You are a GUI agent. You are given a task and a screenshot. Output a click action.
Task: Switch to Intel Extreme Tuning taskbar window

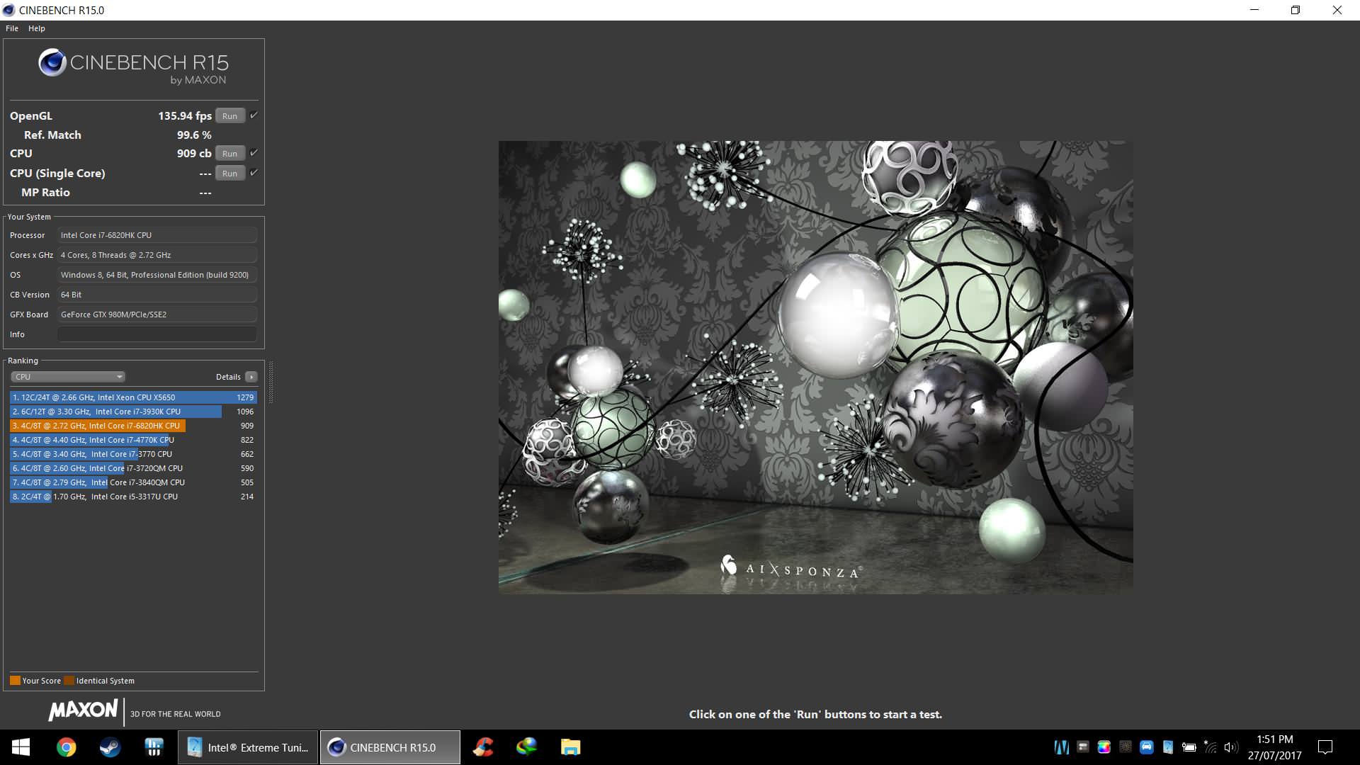point(248,747)
